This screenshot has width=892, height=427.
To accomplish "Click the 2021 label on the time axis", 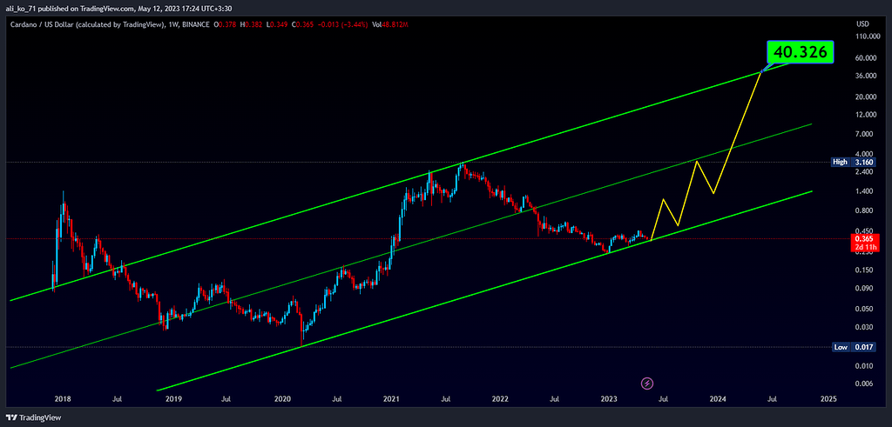I will 391,399.
